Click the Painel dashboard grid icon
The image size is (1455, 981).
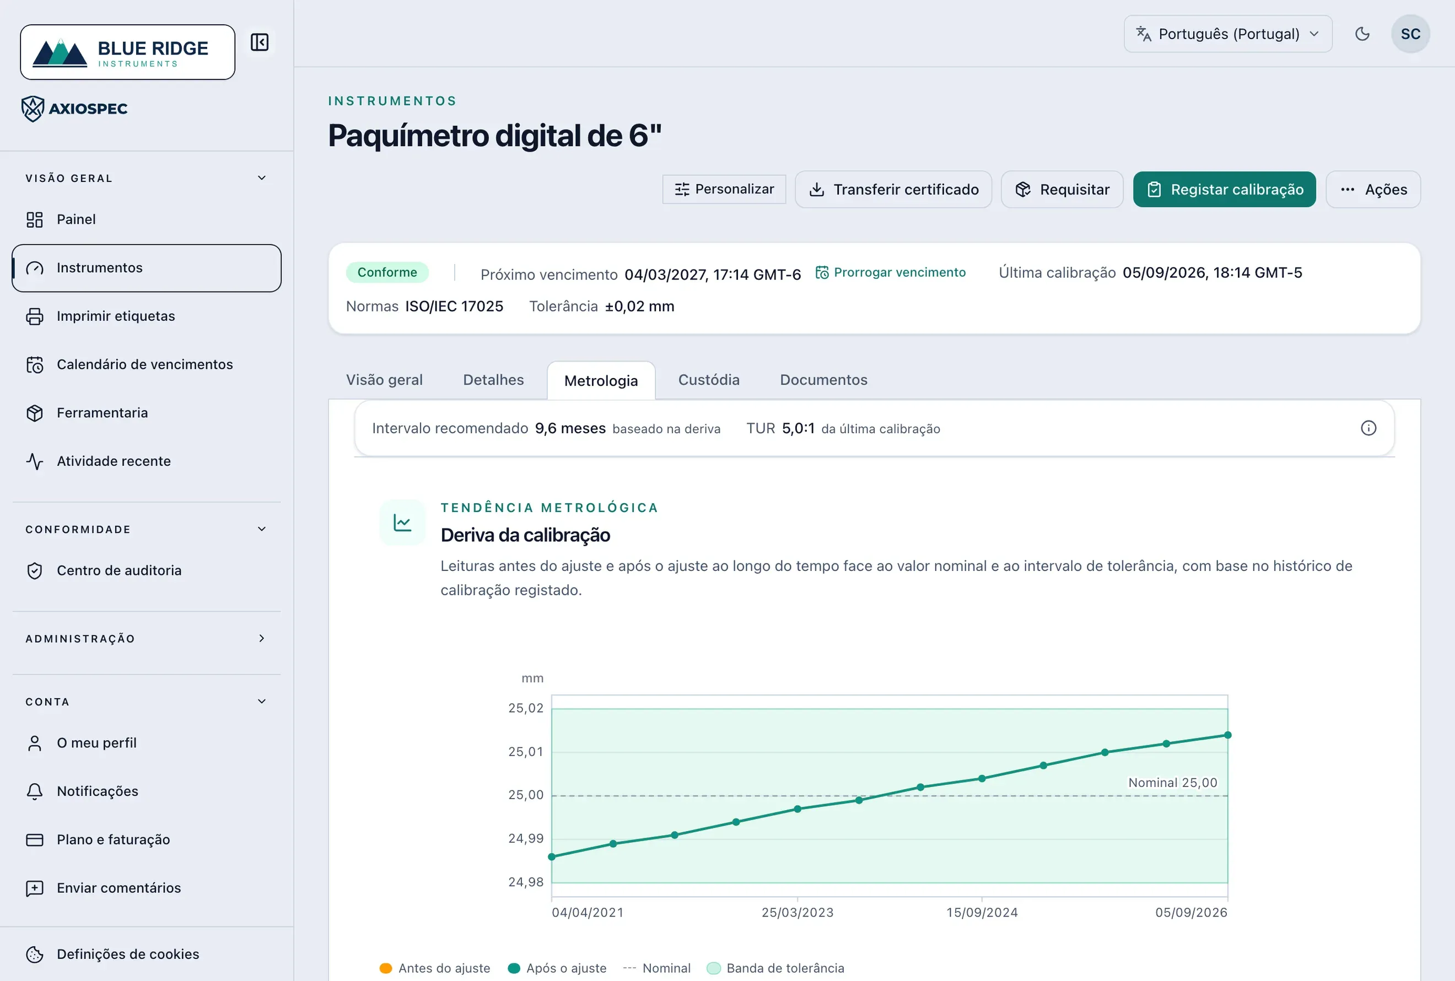34,219
